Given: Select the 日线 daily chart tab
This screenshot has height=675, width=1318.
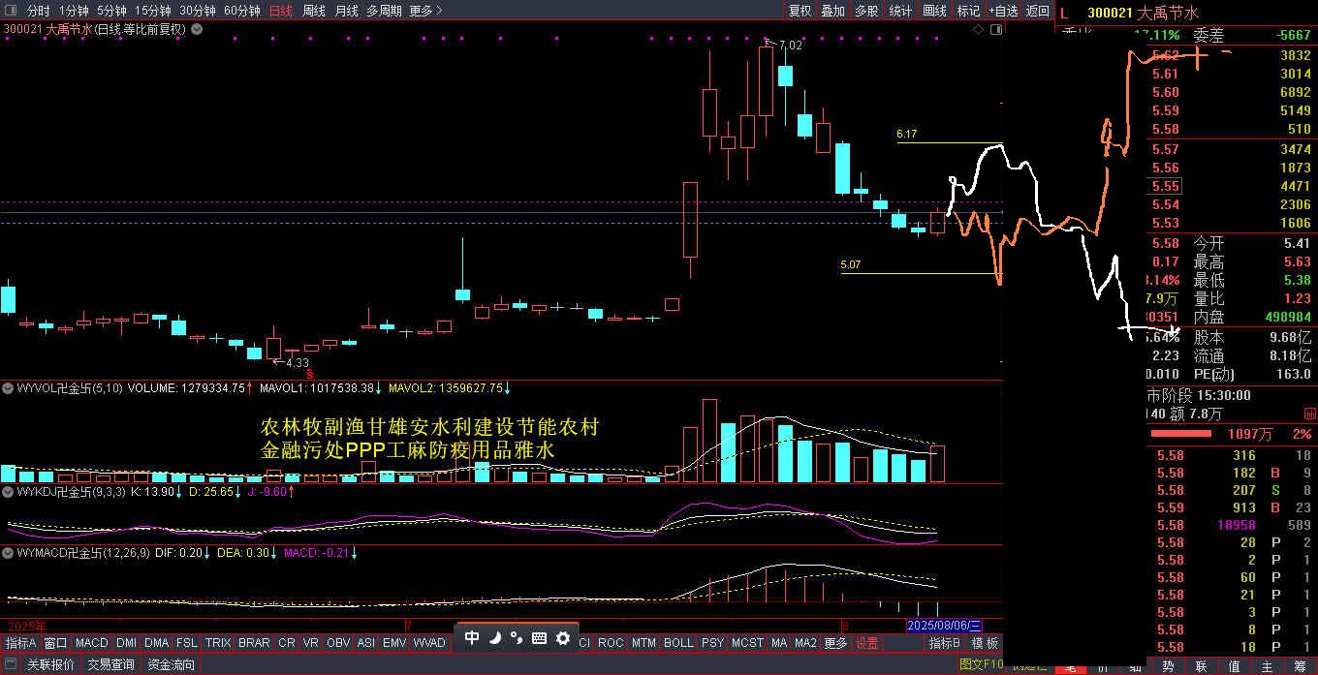Looking at the screenshot, I should [x=280, y=11].
